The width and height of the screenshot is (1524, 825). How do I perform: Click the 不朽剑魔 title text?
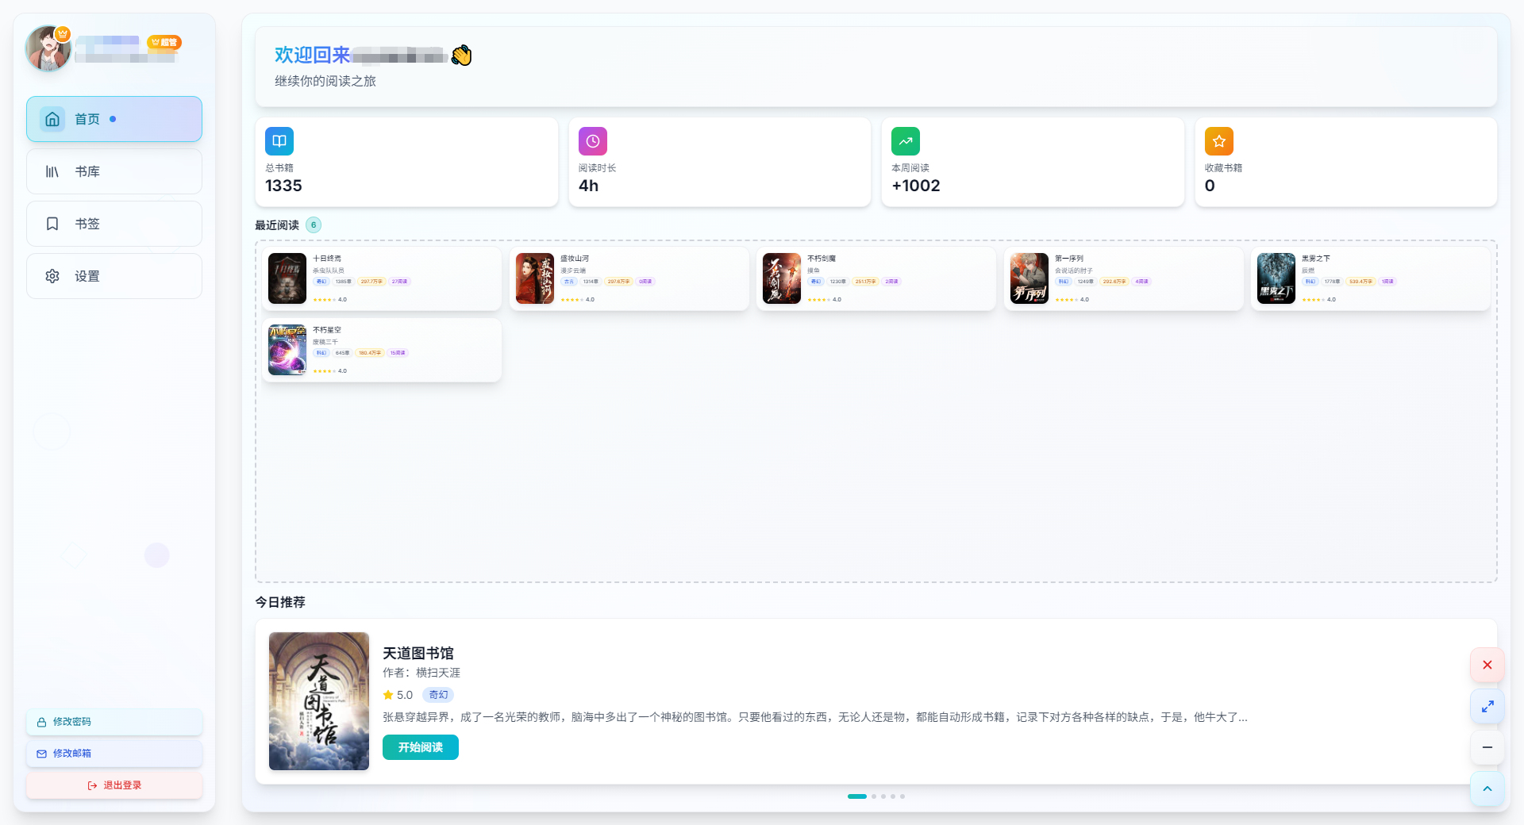pyautogui.click(x=822, y=259)
